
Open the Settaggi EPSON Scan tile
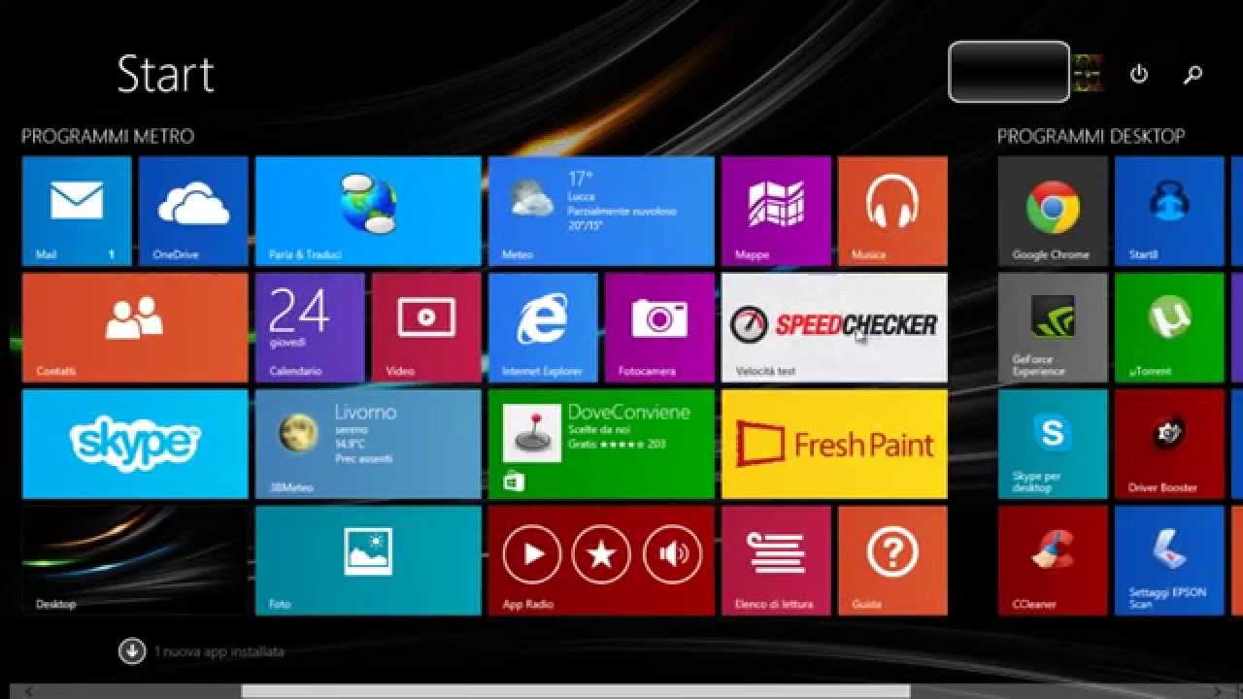1169,561
